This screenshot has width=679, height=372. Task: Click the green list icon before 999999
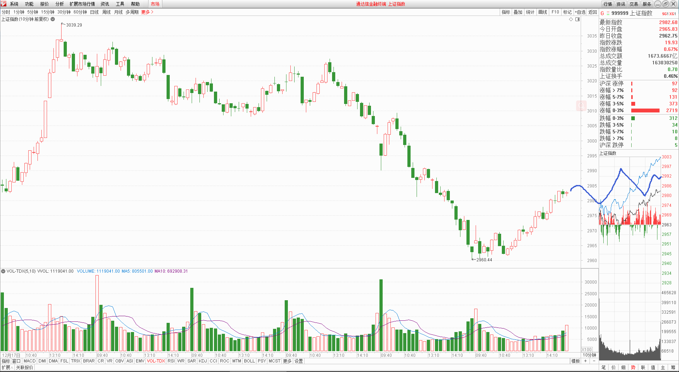(x=608, y=13)
